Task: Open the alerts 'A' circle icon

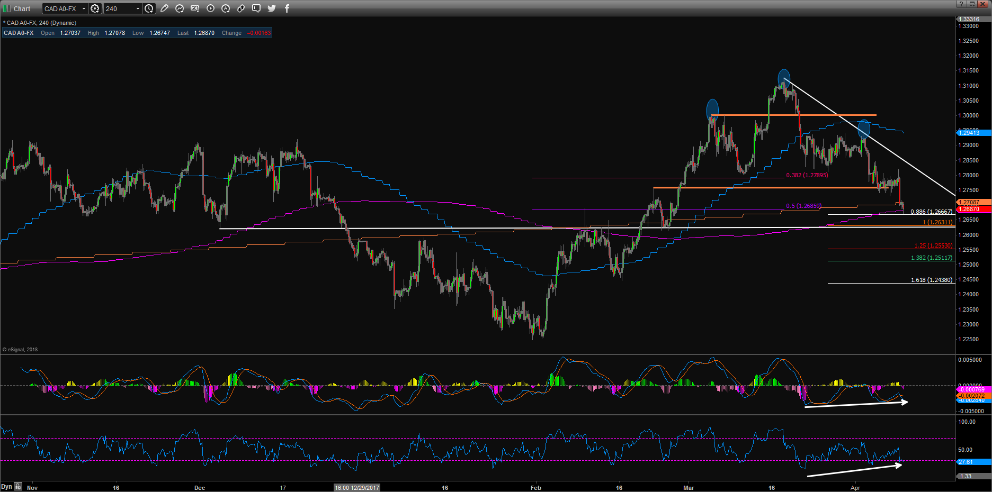Action: tap(226, 8)
